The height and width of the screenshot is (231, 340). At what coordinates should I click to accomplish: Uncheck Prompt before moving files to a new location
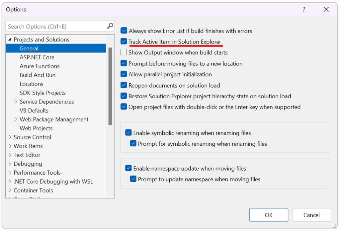point(124,63)
